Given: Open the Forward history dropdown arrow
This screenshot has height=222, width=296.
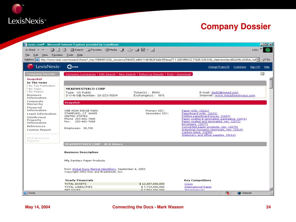Looking at the screenshot, I should click(x=48, y=50).
